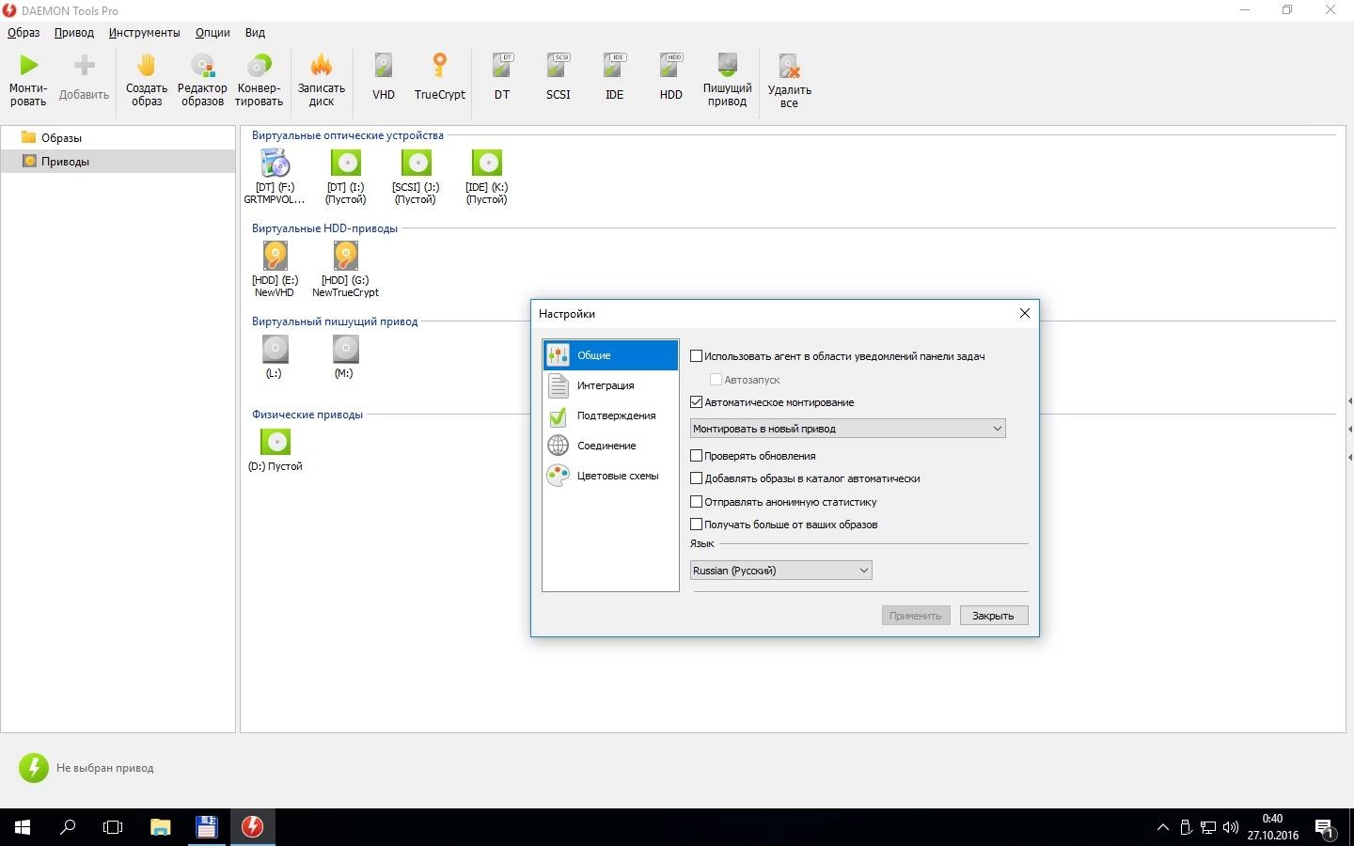Viewport: 1354px width, 846px height.
Task: Uncheck Автоматическое монтирование checkbox
Action: pyautogui.click(x=697, y=402)
